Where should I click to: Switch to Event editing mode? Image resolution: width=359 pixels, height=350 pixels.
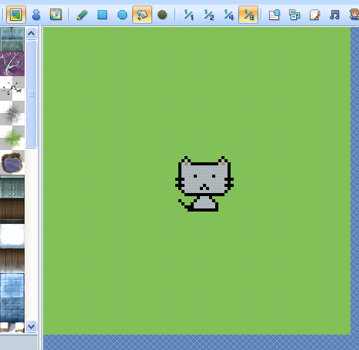[x=36, y=15]
